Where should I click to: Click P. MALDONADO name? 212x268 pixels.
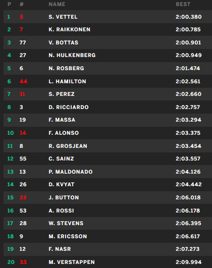(x=71, y=172)
